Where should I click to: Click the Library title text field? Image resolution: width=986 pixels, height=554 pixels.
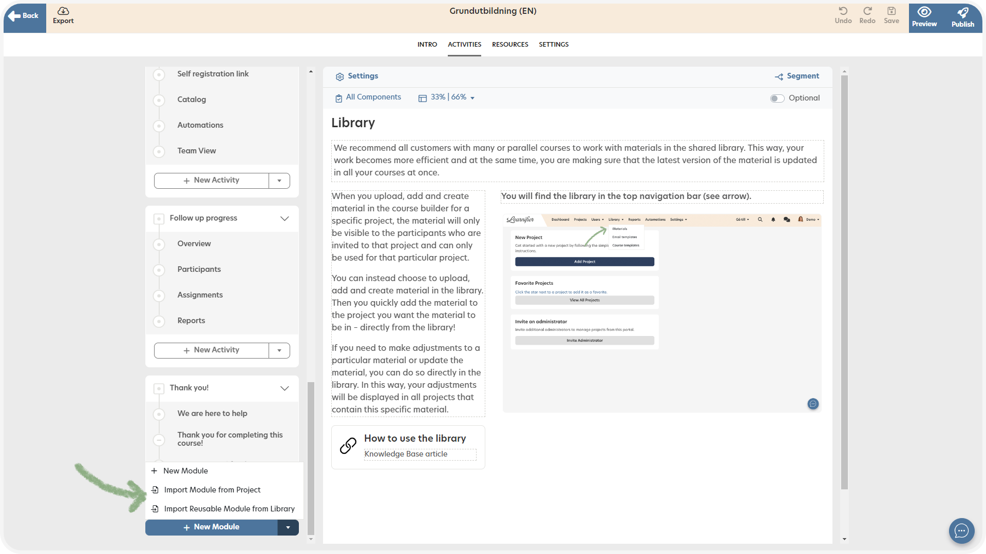[353, 123]
